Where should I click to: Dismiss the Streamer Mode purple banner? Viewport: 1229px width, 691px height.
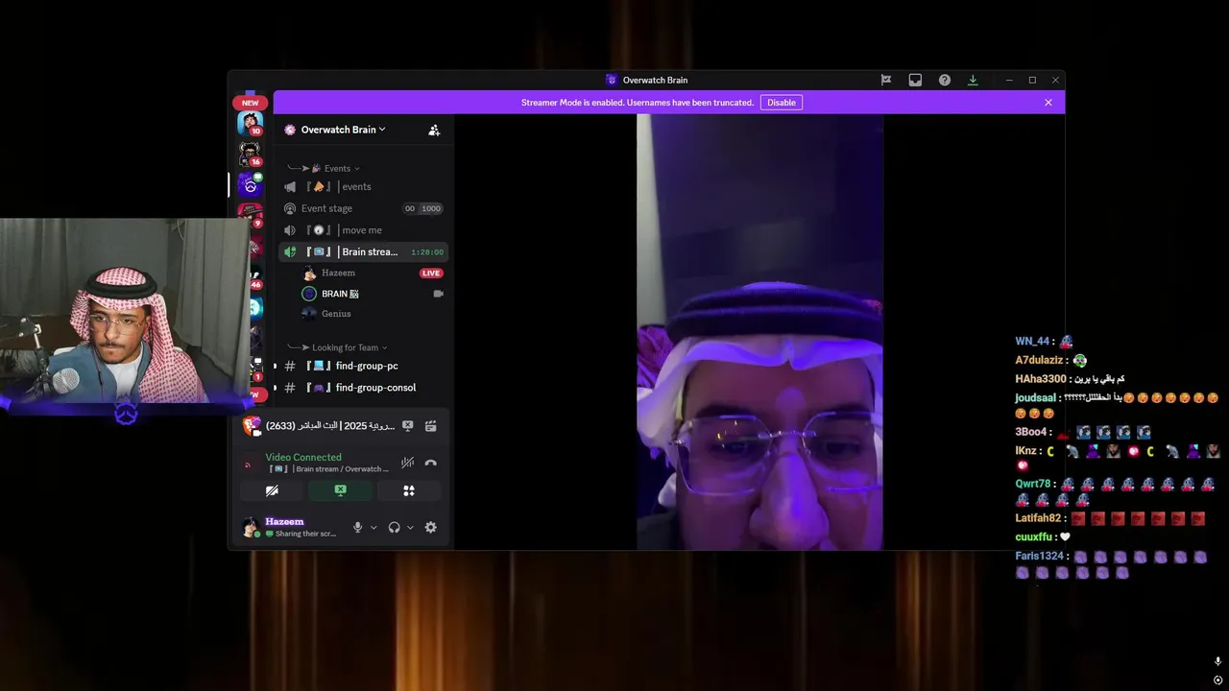[x=1048, y=103]
